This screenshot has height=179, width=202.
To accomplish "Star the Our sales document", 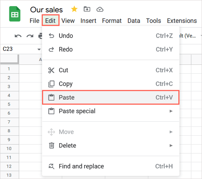I will click(74, 9).
